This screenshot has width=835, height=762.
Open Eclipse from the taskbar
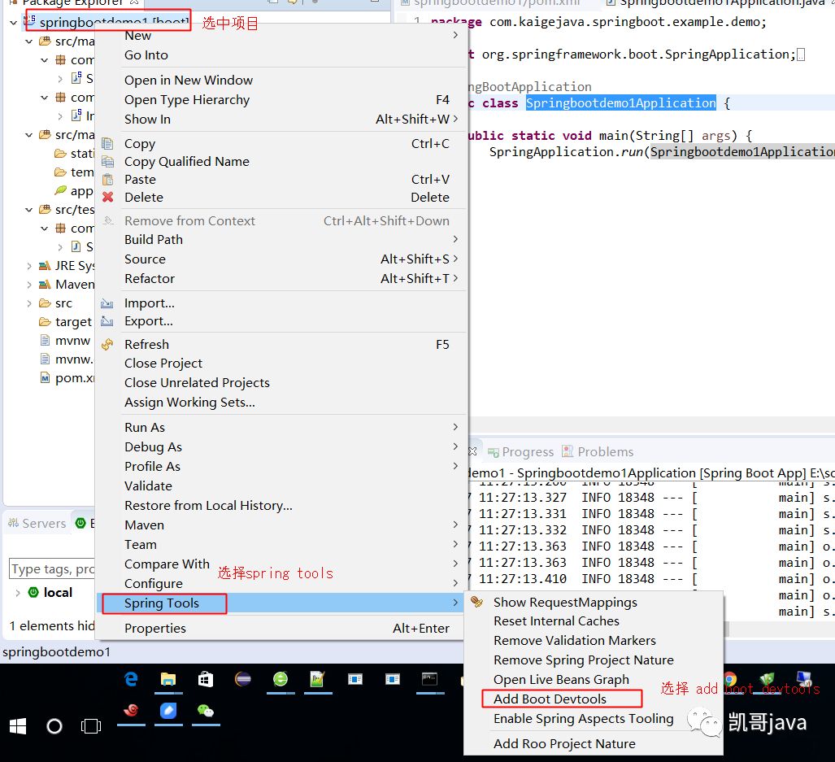(x=243, y=679)
